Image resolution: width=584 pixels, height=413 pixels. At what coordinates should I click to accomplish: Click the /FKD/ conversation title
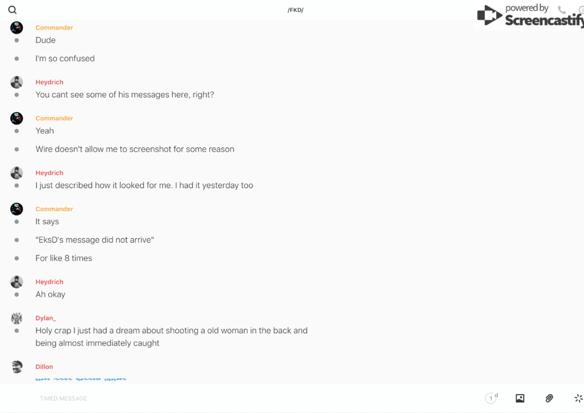[x=296, y=10]
